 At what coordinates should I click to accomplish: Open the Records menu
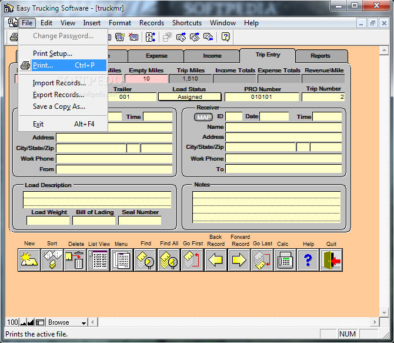click(152, 23)
